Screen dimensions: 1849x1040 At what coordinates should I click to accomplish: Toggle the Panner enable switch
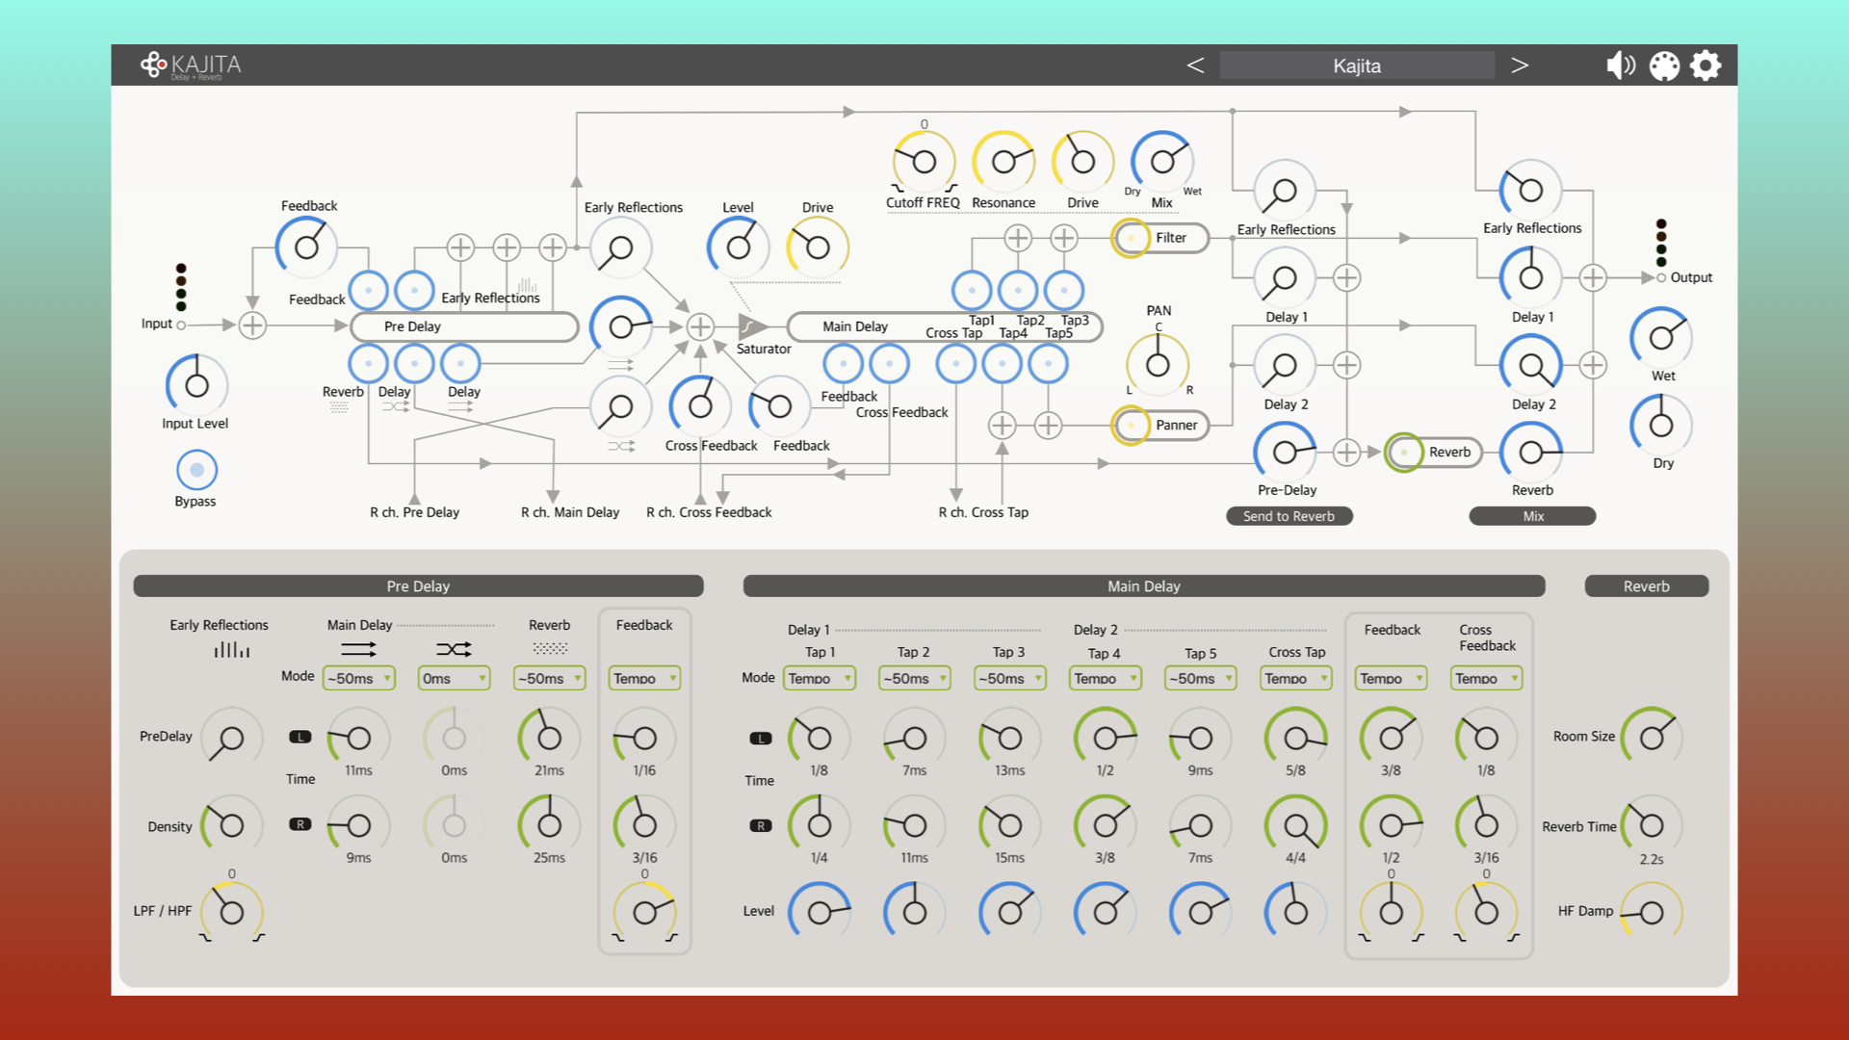(x=1131, y=425)
